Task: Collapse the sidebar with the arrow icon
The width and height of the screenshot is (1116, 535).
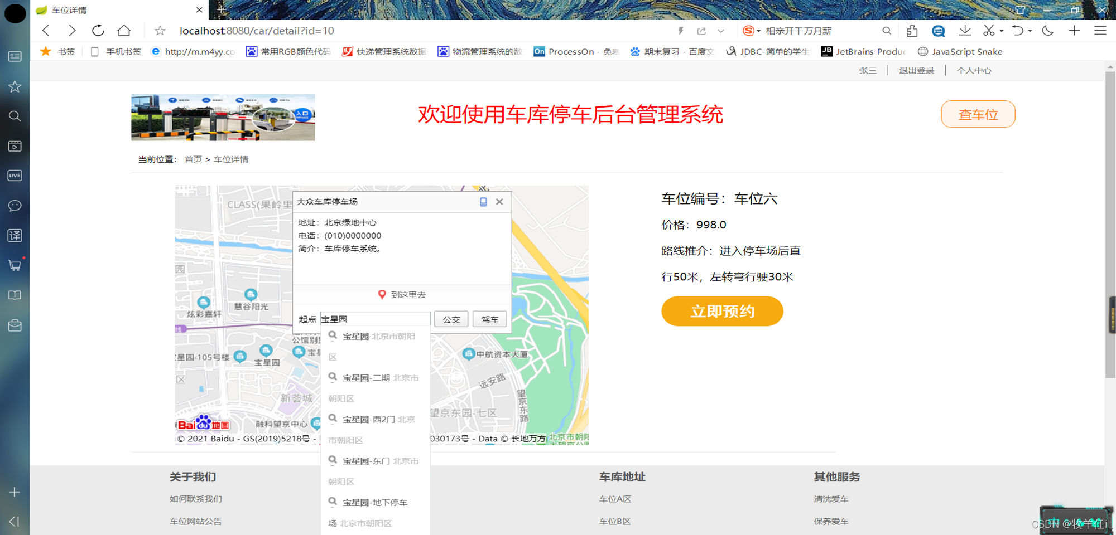Action: 15,522
